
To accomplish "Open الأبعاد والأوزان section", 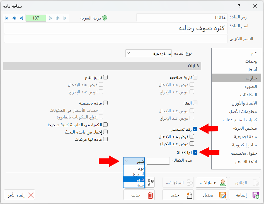I will [x=236, y=103].
